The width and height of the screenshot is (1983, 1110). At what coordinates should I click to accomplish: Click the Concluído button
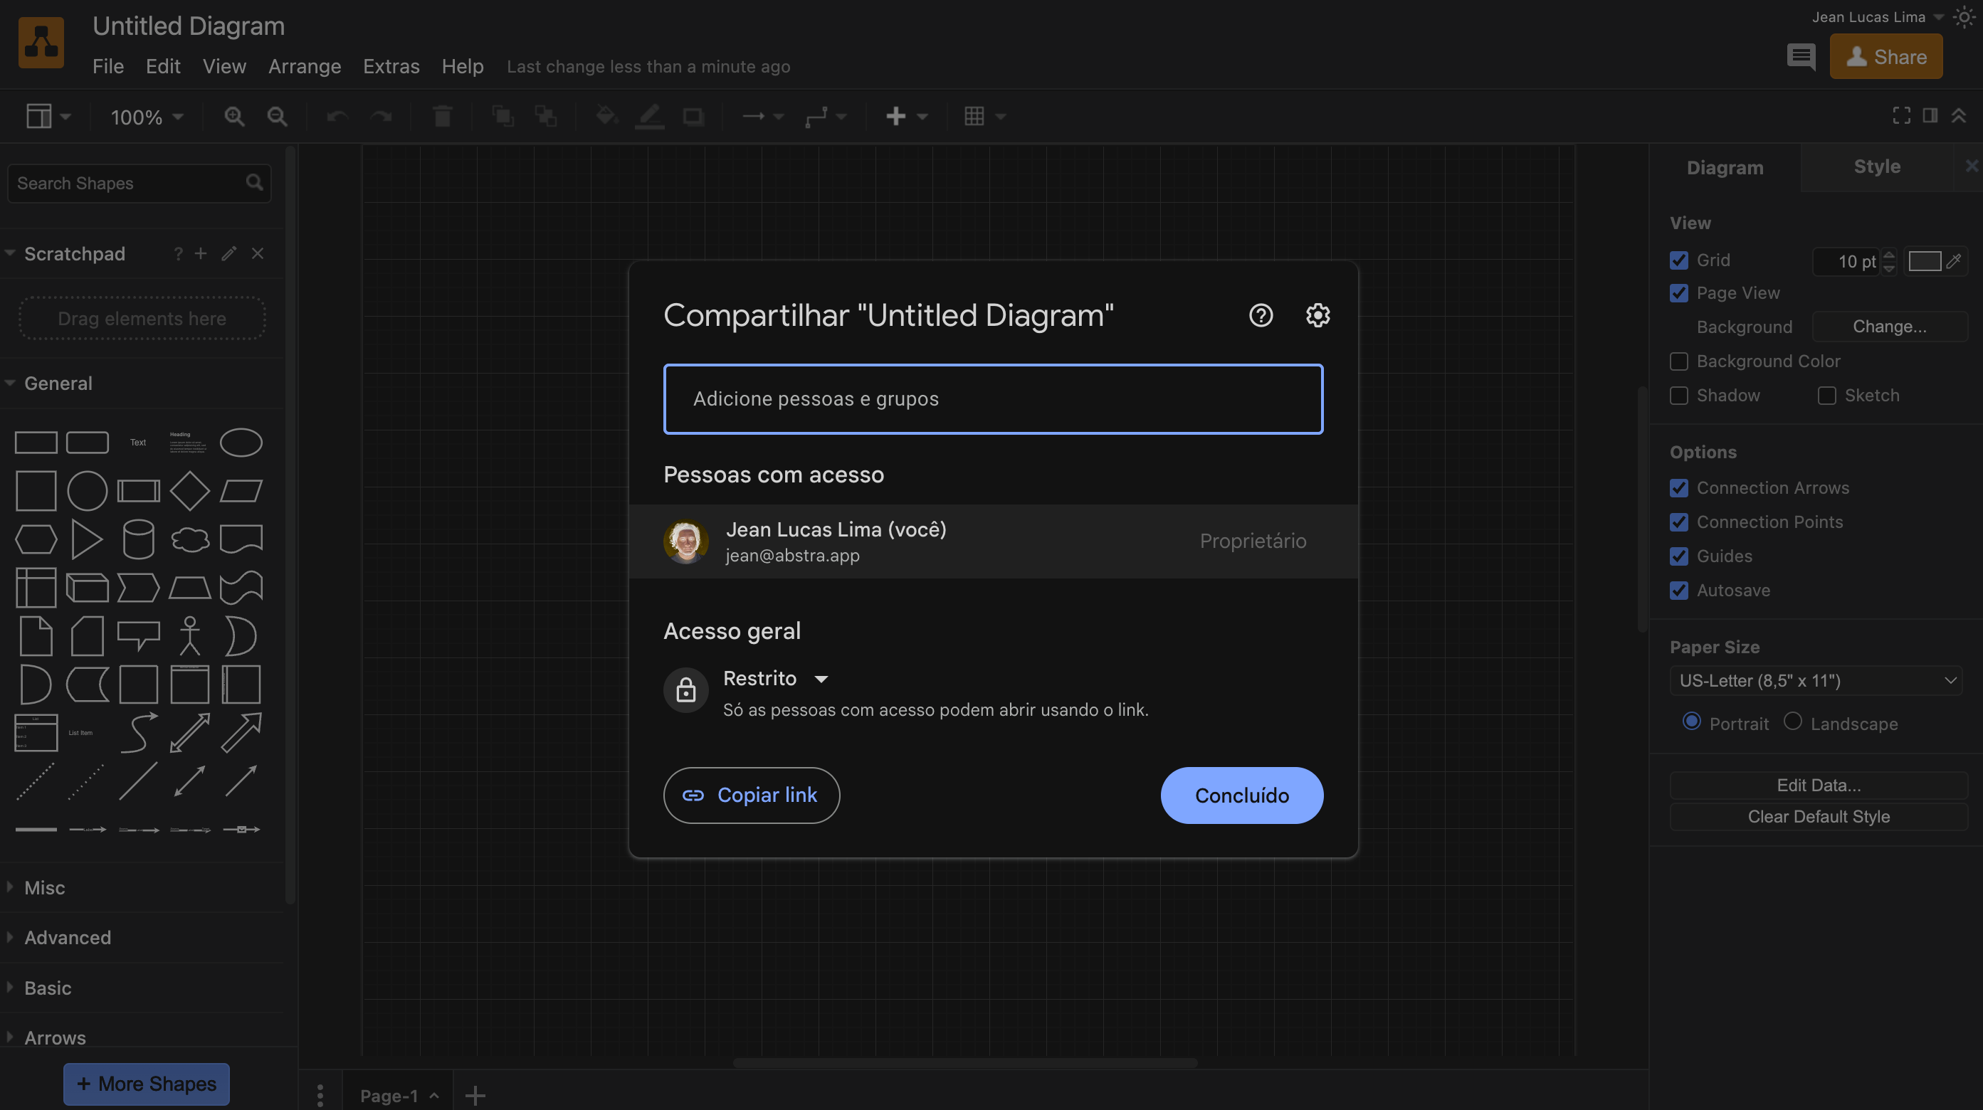1241,795
